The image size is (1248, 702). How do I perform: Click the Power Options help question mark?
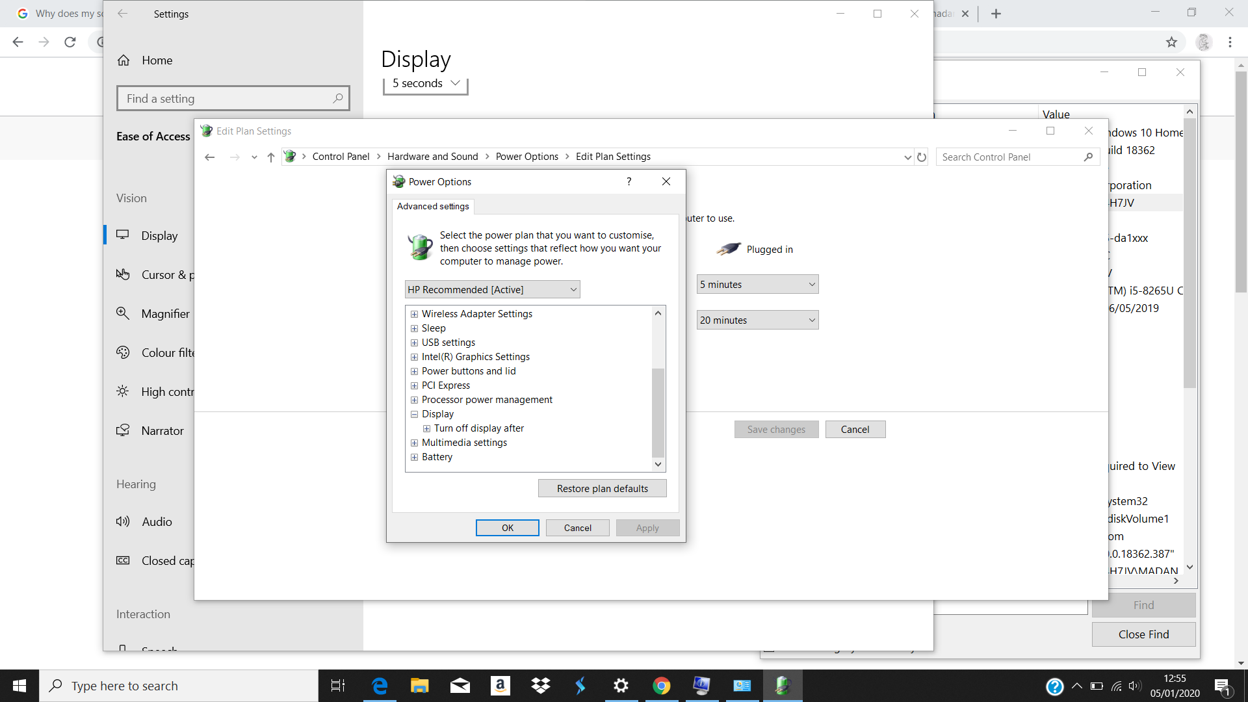pyautogui.click(x=628, y=181)
